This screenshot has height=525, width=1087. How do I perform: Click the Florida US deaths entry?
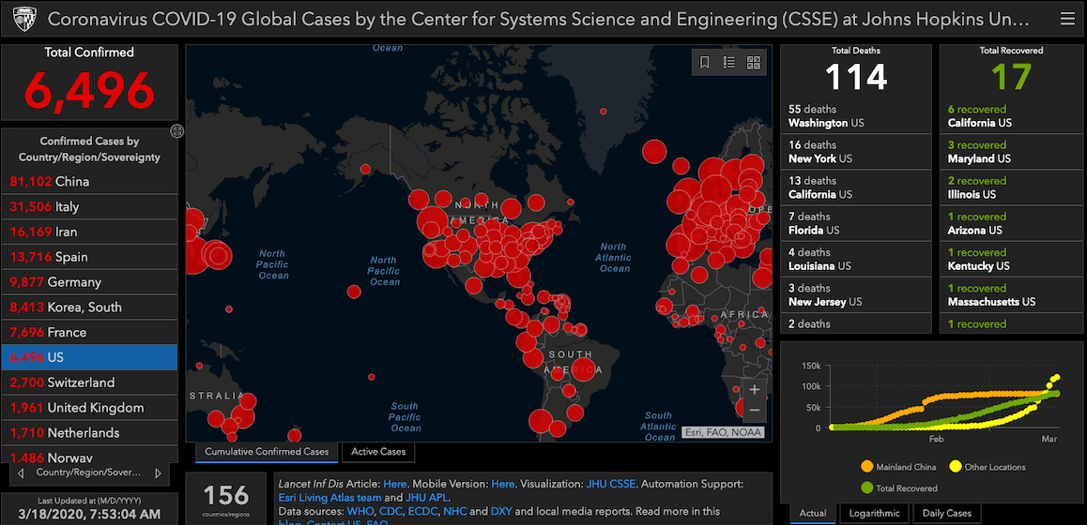(856, 223)
